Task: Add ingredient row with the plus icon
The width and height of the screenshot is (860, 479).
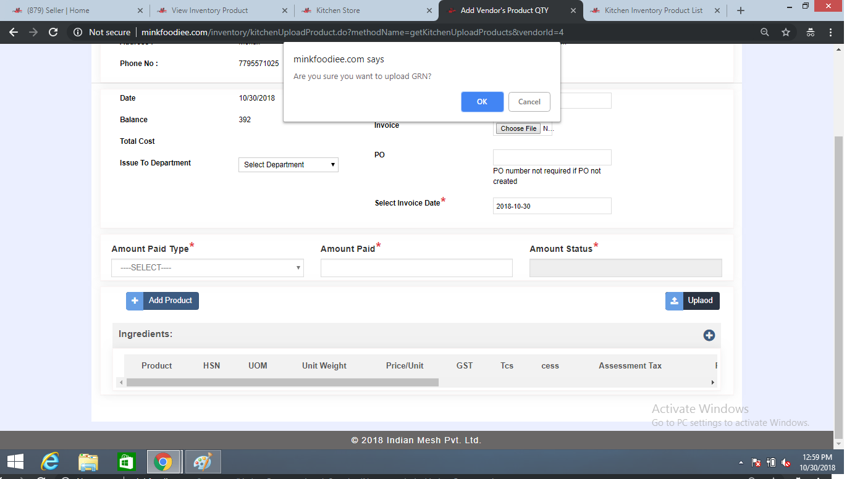Action: click(x=709, y=335)
